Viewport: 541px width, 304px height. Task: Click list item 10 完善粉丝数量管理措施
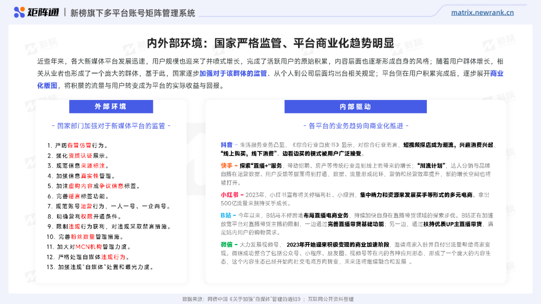click(85, 237)
